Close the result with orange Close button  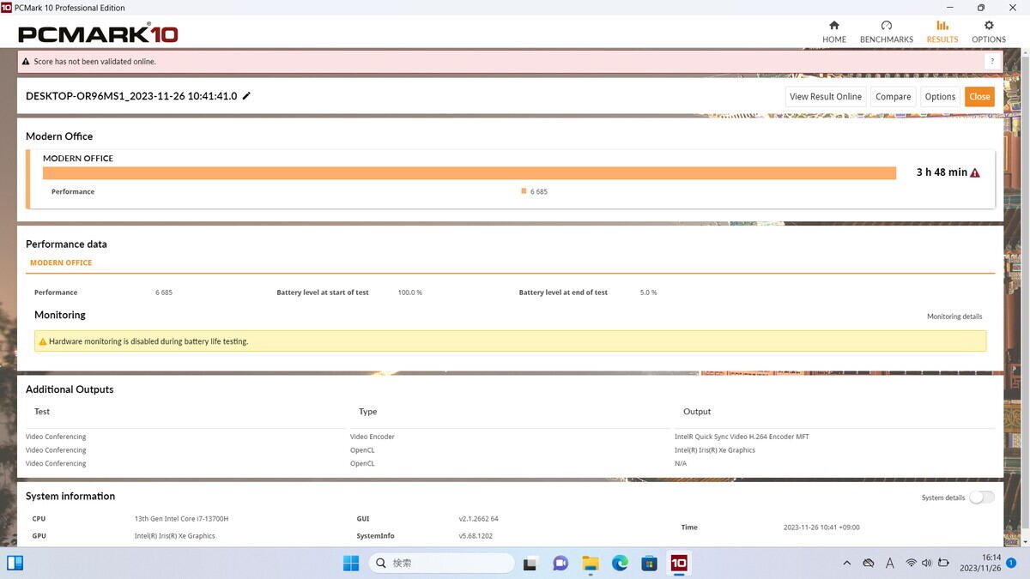(979, 97)
